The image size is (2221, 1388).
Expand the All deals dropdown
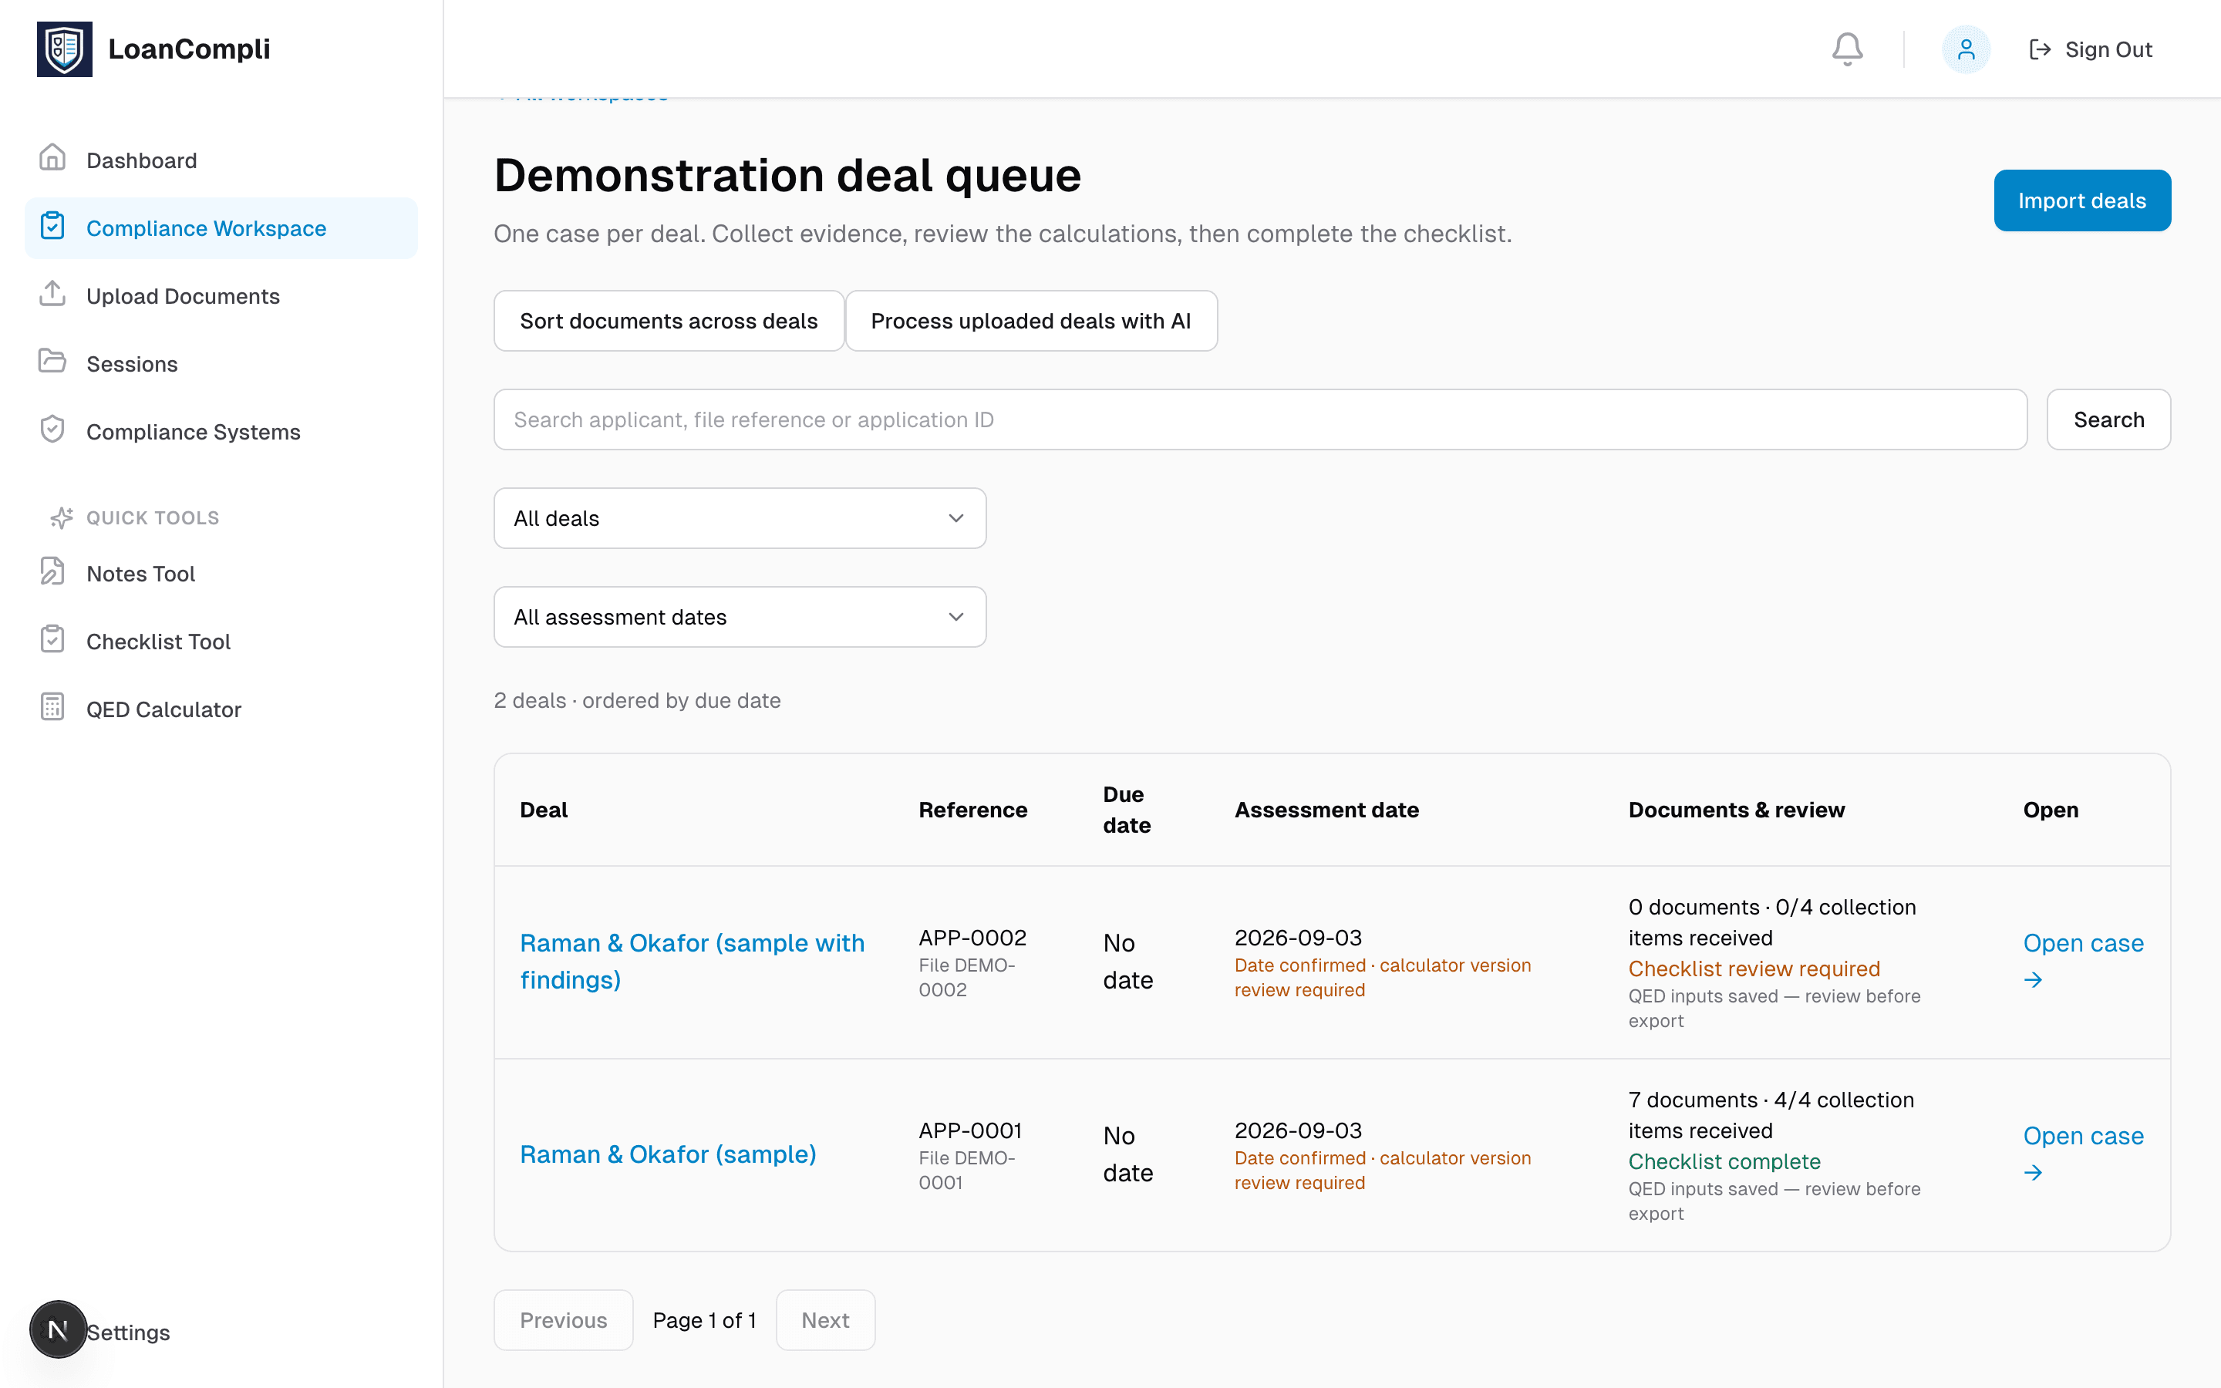coord(740,517)
